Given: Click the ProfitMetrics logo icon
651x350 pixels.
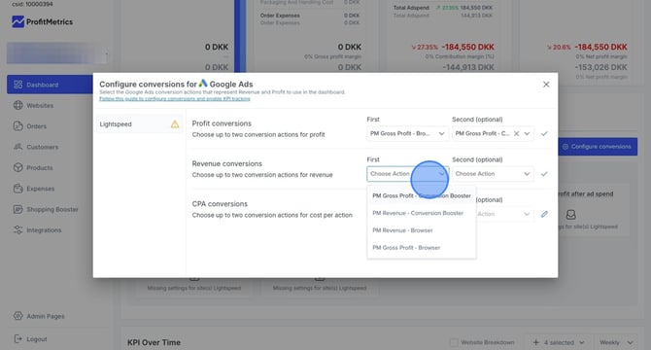Looking at the screenshot, I should pyautogui.click(x=17, y=21).
